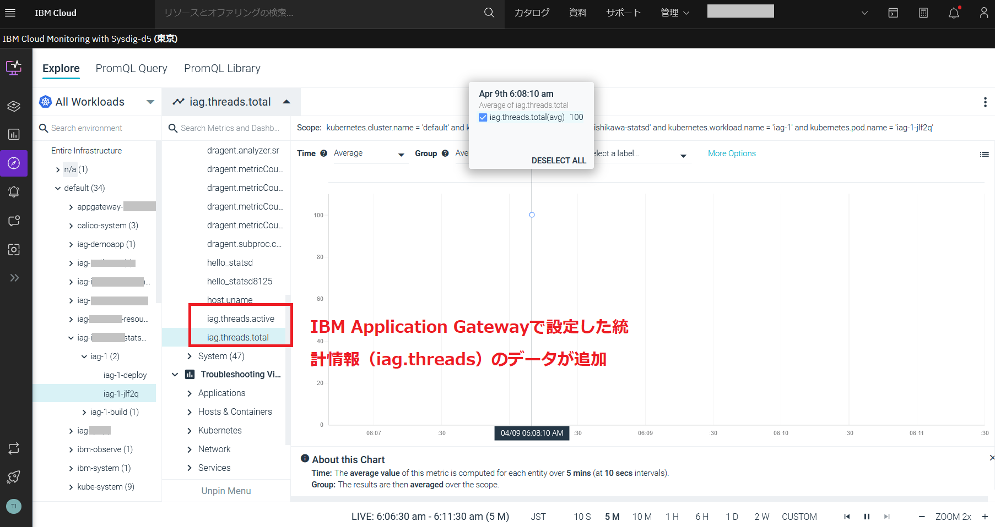Open the IBM Cloud hamburger menu
995x527 pixels.
coord(10,13)
